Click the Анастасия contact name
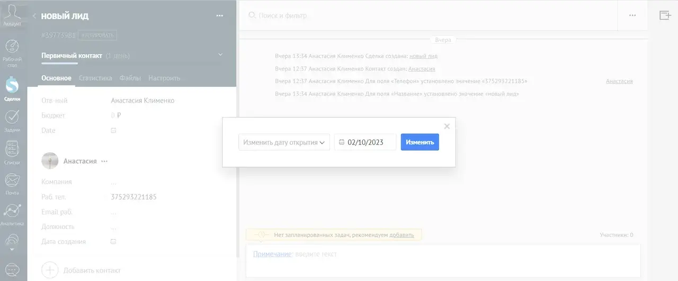 [80, 161]
